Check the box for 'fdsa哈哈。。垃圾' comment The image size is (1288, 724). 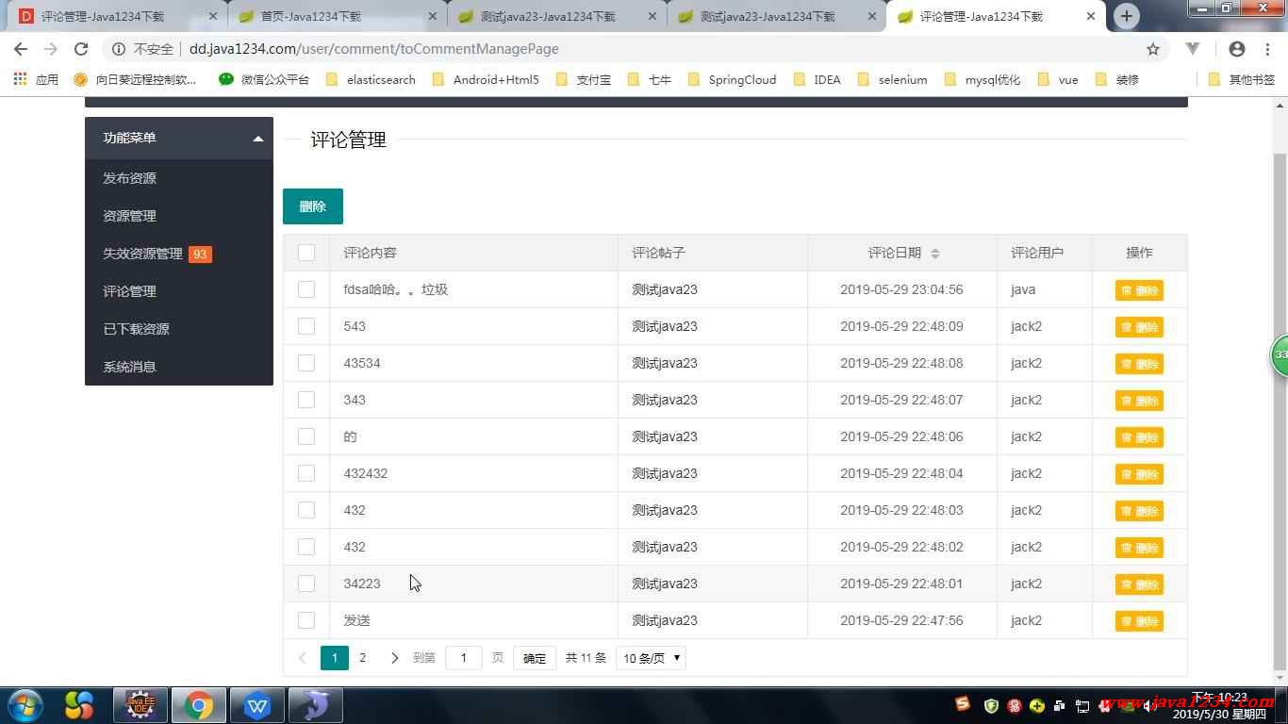(x=306, y=289)
